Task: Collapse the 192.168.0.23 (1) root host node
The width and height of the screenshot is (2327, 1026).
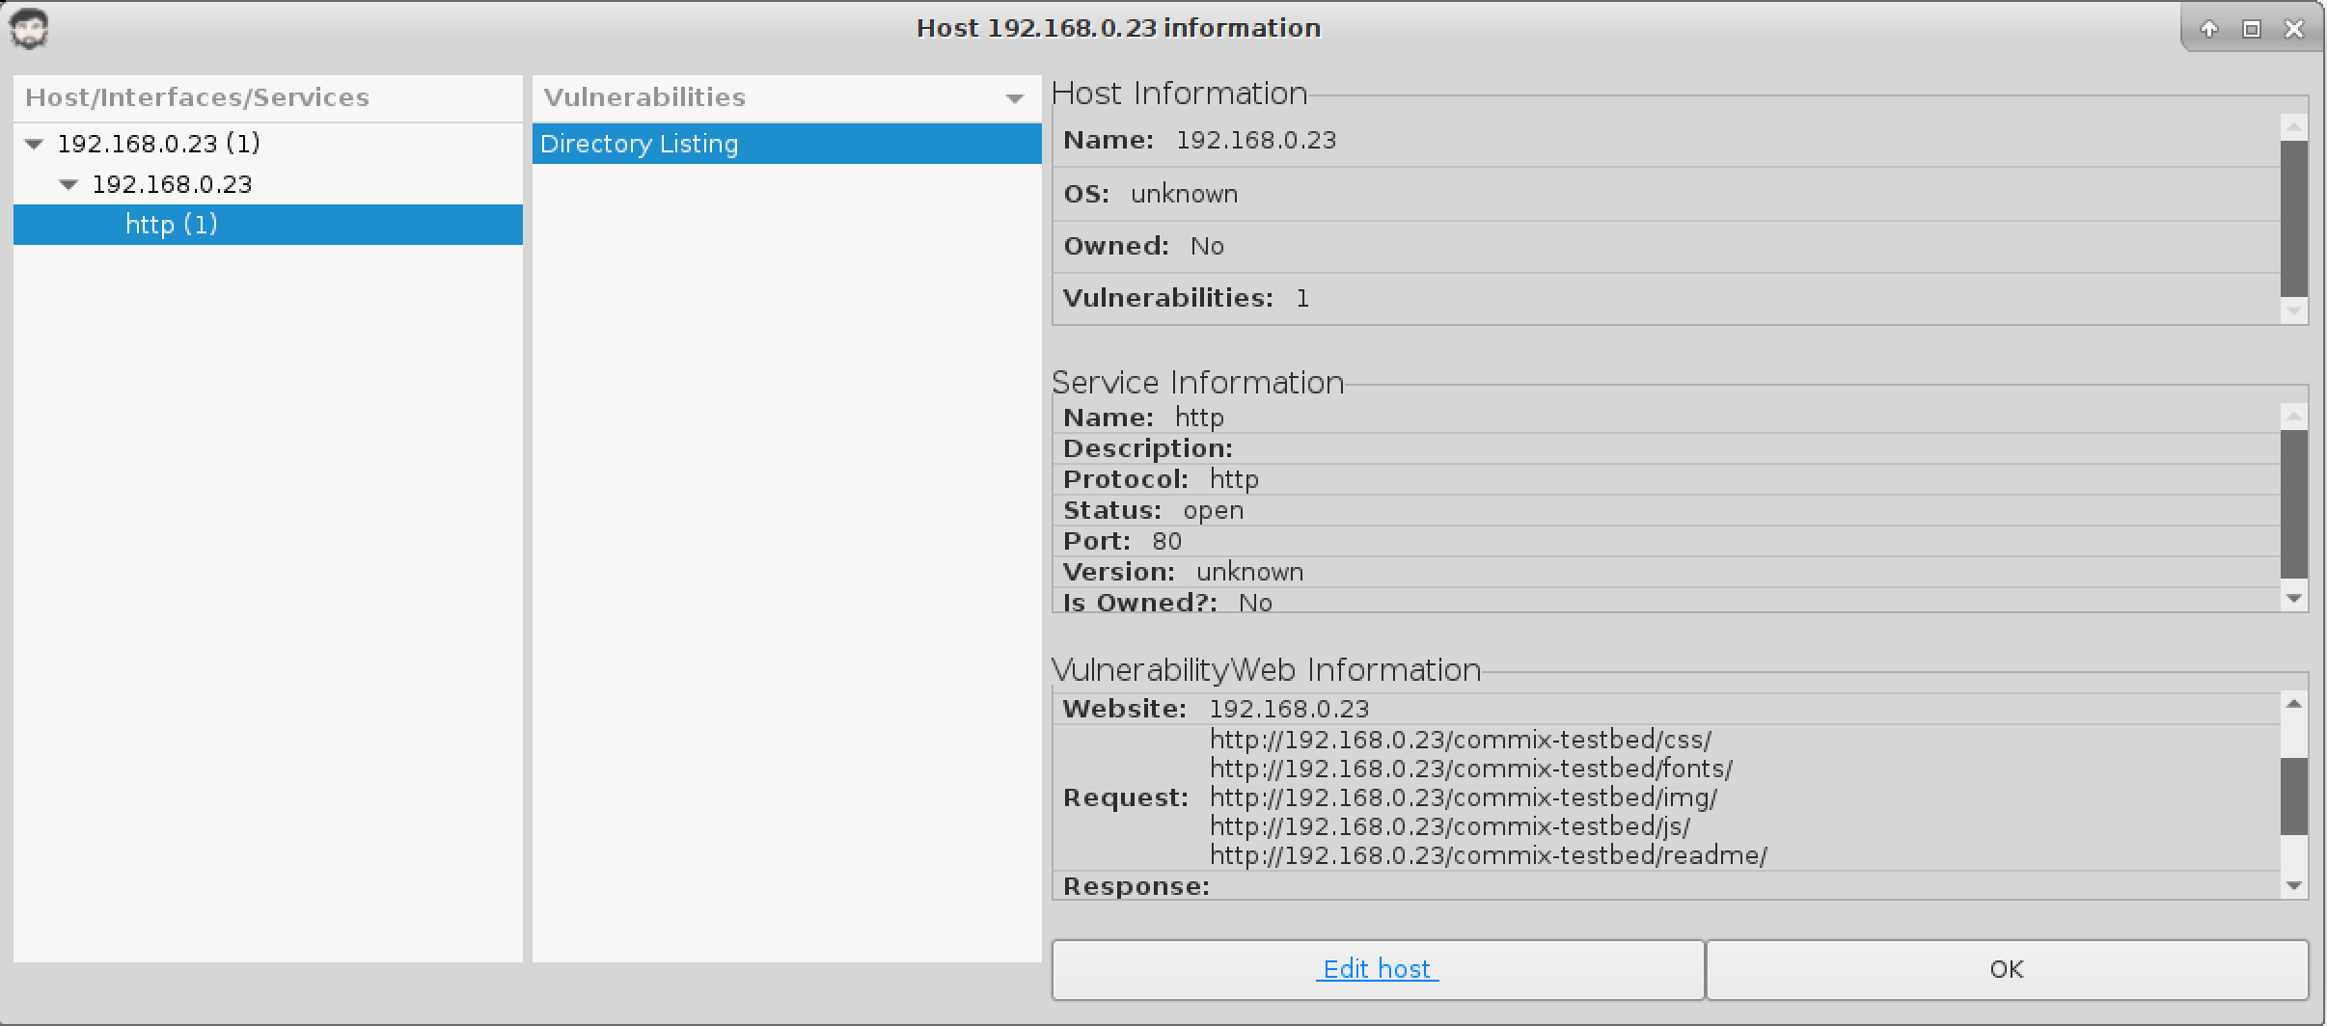Action: (35, 145)
